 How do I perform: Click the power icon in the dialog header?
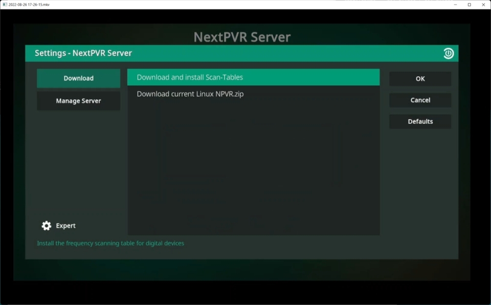point(448,53)
